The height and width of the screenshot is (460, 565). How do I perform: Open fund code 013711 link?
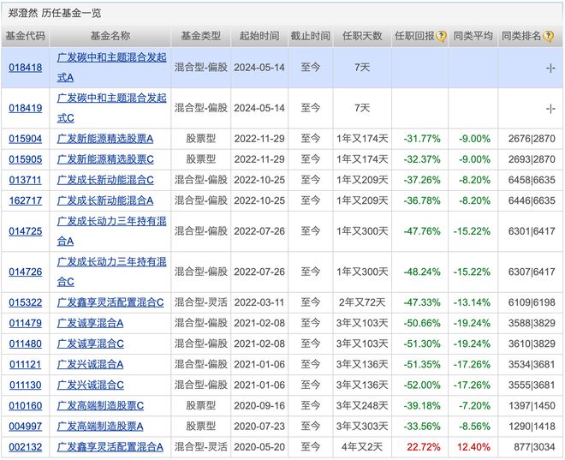click(25, 180)
